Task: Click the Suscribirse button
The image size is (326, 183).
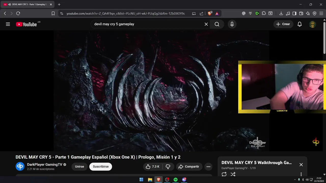Action: [x=101, y=166]
